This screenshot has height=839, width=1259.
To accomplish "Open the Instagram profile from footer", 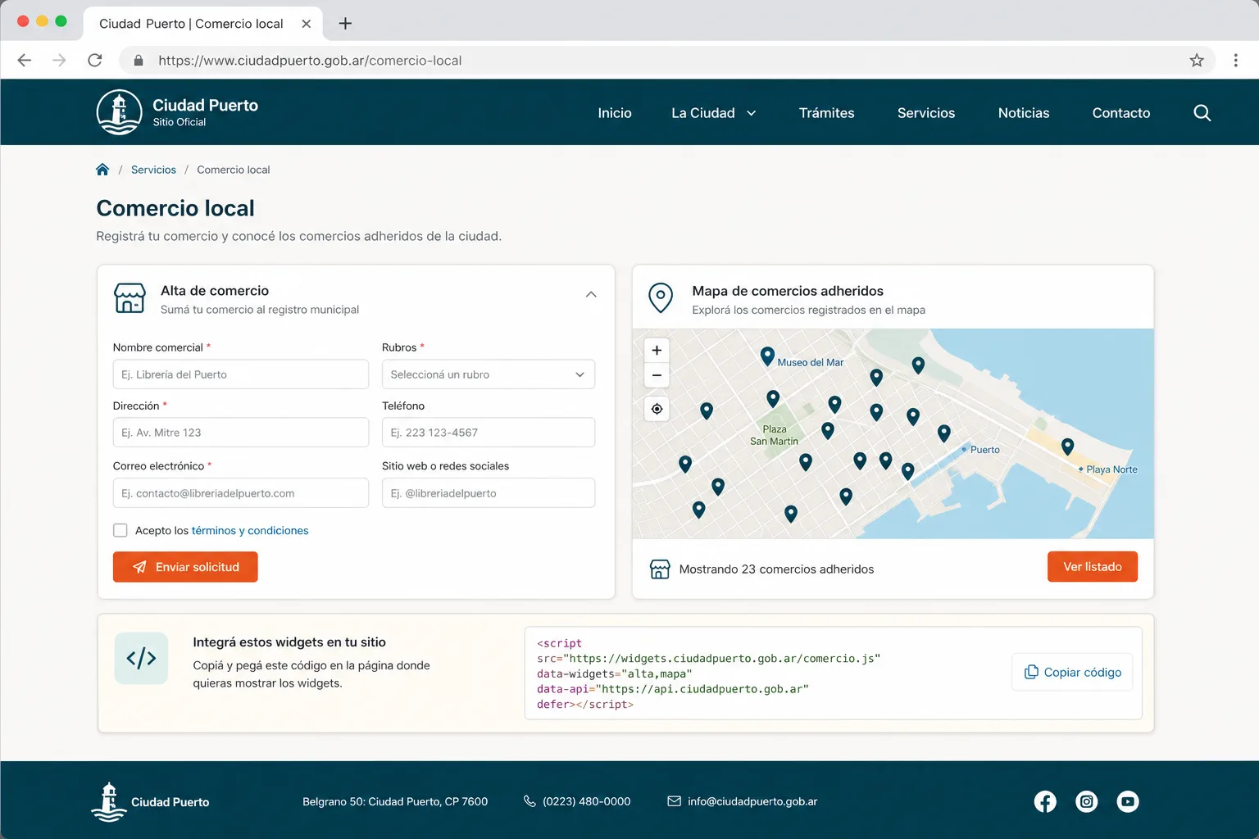I will (1087, 801).
